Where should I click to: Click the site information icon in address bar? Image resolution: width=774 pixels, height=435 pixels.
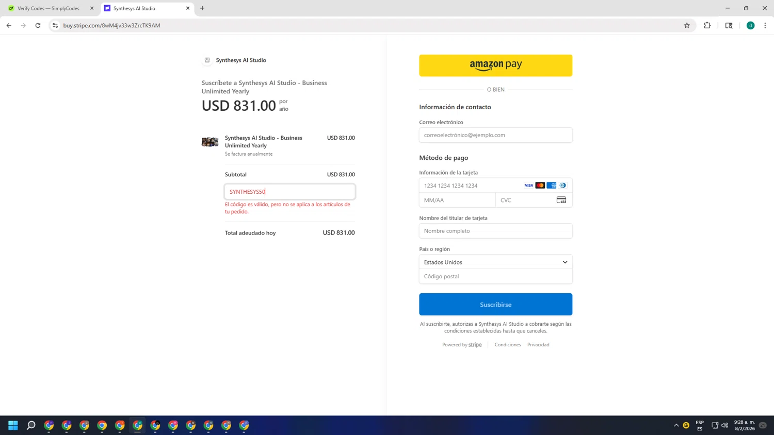(x=55, y=25)
